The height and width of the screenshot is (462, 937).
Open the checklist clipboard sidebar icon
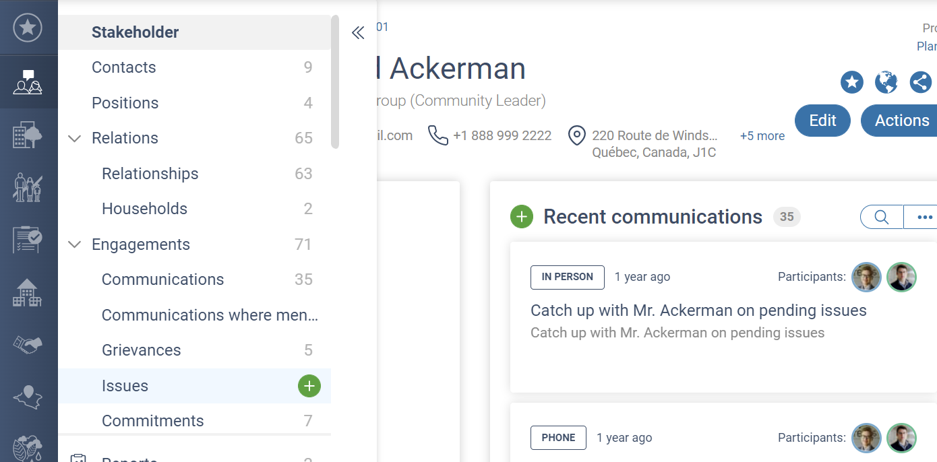pyautogui.click(x=28, y=239)
